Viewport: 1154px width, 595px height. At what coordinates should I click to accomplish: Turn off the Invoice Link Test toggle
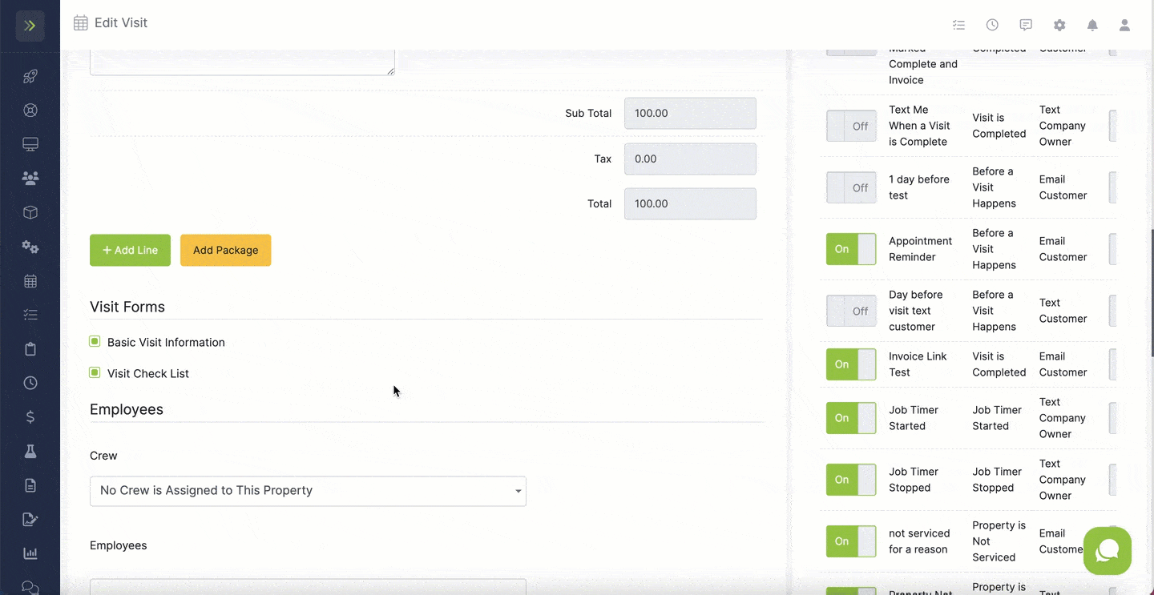point(851,364)
